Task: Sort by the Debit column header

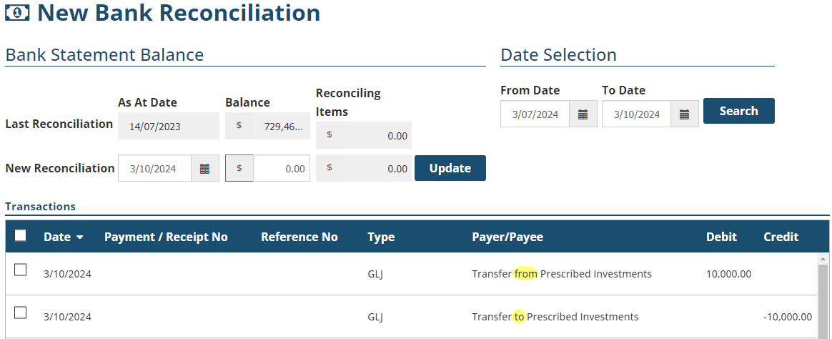Action: 721,237
